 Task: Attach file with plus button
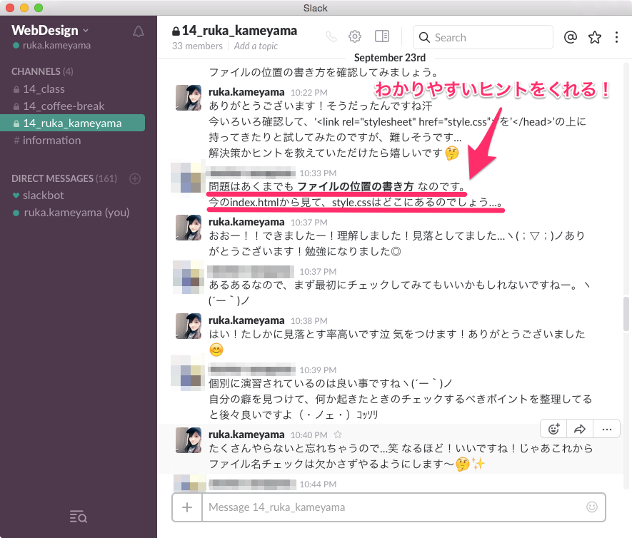[x=187, y=507]
